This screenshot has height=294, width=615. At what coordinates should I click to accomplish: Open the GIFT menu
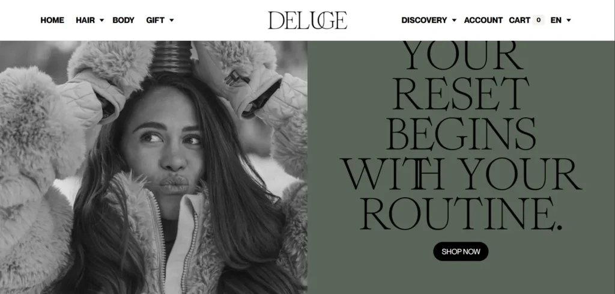[156, 20]
